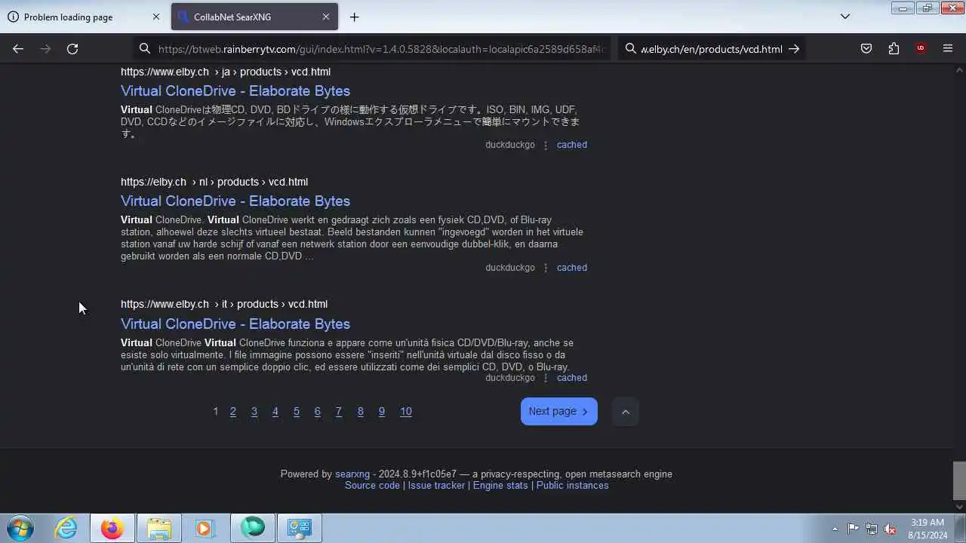Open the Source code footer link
966x543 pixels.
[x=372, y=486]
